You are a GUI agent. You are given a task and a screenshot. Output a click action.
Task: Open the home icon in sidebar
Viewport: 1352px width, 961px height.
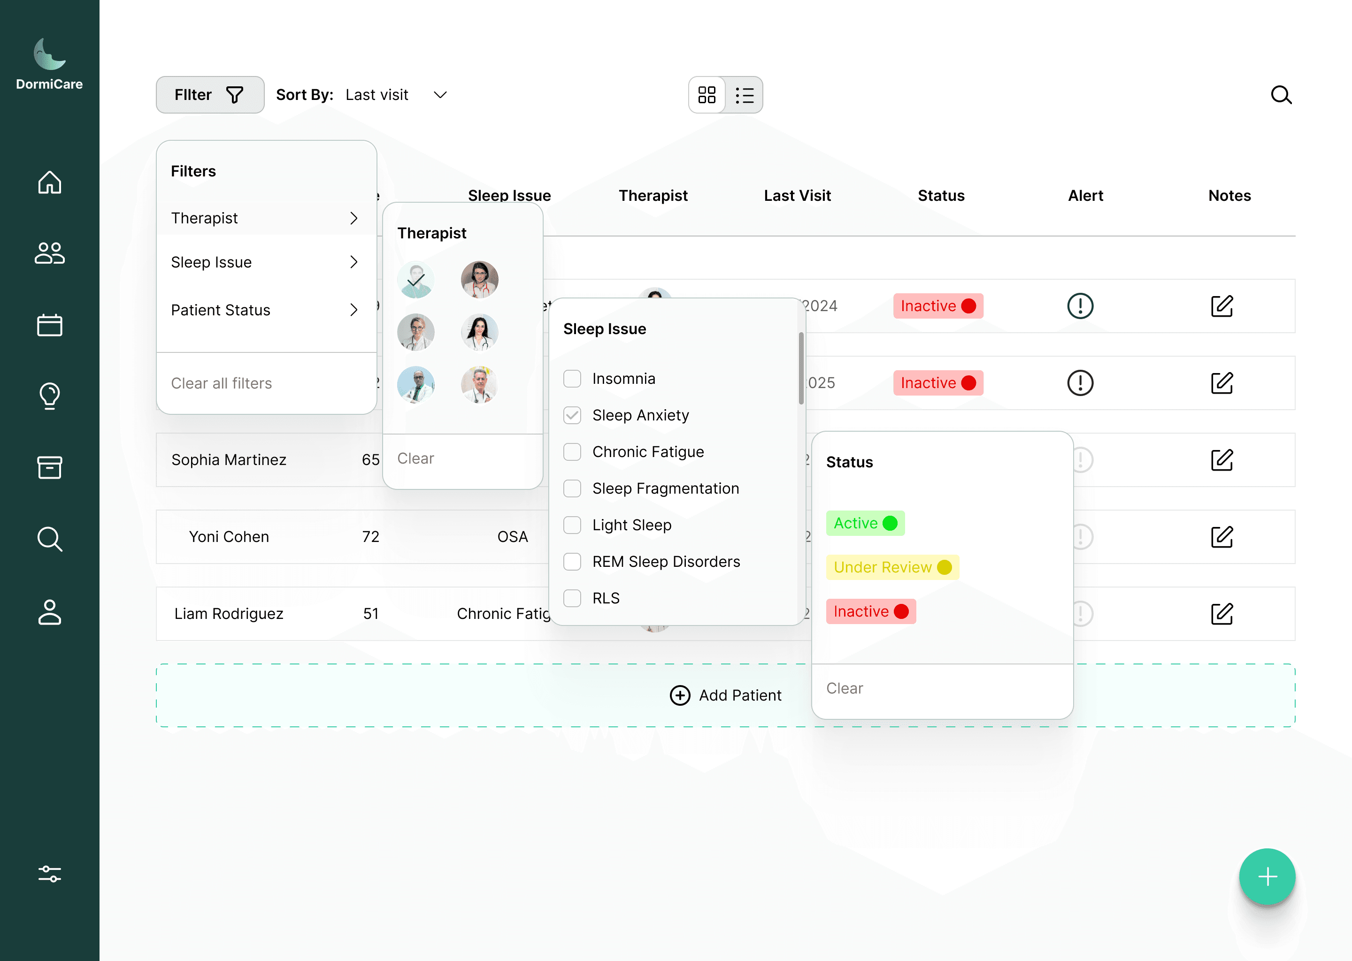pos(50,182)
